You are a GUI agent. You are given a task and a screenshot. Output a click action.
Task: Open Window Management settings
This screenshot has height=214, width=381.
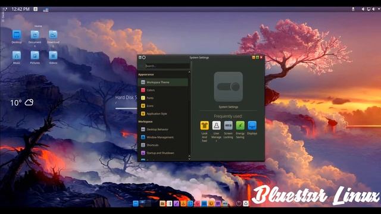point(163,137)
